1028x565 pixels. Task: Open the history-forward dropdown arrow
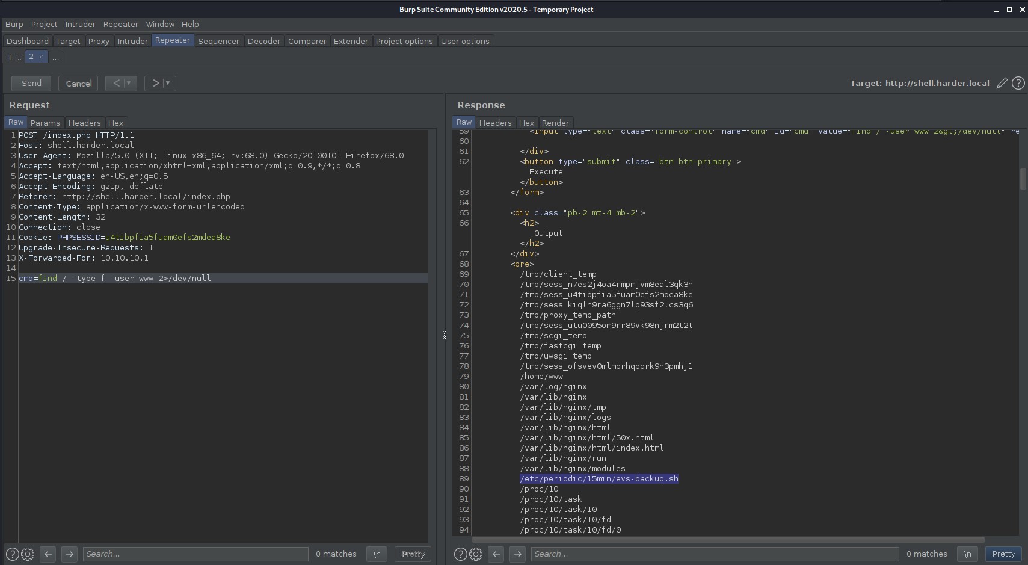pyautogui.click(x=168, y=84)
